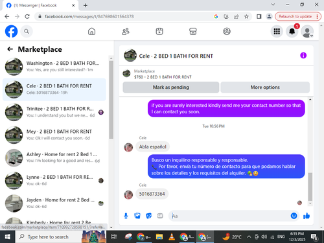
Task: Open tab search dropdown chevron
Action: point(273,5)
